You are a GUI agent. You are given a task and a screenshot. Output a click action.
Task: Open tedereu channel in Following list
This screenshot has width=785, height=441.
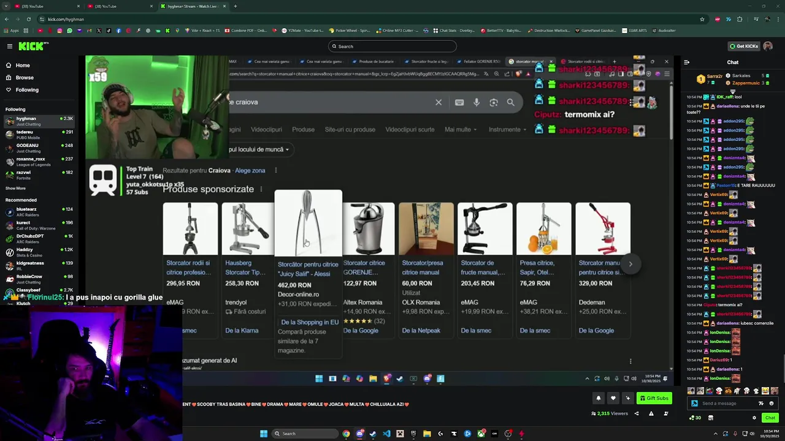[x=39, y=134]
